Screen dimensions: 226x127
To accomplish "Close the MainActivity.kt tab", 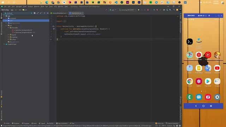I will (82, 13).
